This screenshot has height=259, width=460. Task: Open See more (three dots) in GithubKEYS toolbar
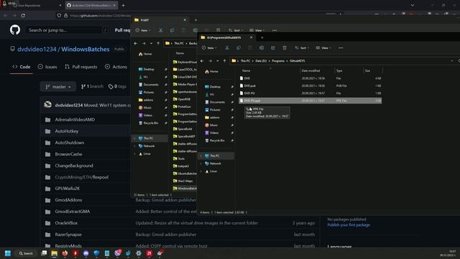[x=341, y=48]
